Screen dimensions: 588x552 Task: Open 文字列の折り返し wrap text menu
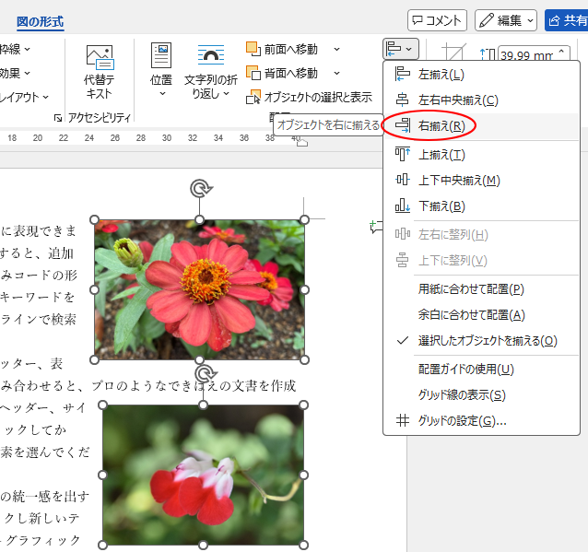(x=211, y=71)
